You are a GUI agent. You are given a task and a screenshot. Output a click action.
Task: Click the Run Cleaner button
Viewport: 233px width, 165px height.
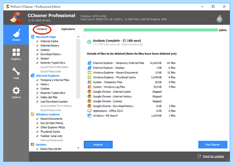[x=213, y=144]
